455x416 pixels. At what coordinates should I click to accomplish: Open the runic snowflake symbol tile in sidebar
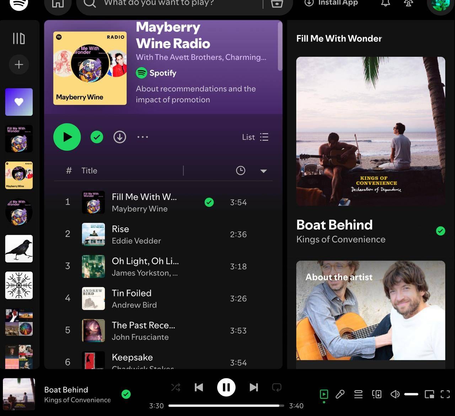[x=19, y=285]
